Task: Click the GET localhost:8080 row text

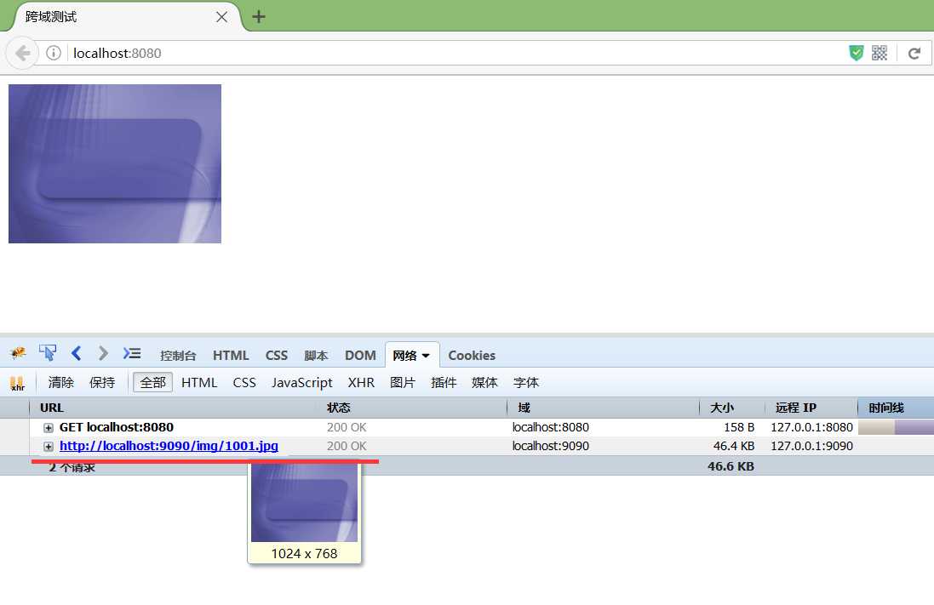Action: pos(116,427)
